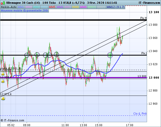Select the MM3 indicator label
The width and height of the screenshot is (161, 127).
(37, 7)
